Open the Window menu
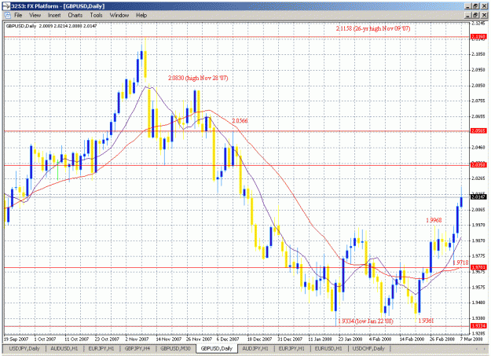The width and height of the screenshot is (491, 356). [119, 15]
